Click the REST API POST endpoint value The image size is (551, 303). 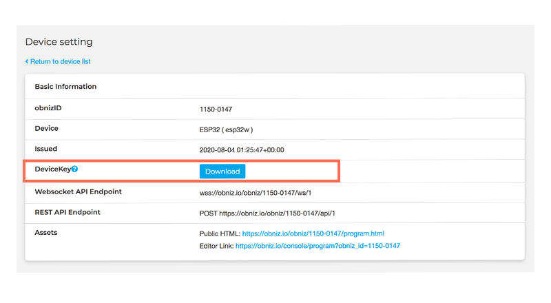click(267, 213)
